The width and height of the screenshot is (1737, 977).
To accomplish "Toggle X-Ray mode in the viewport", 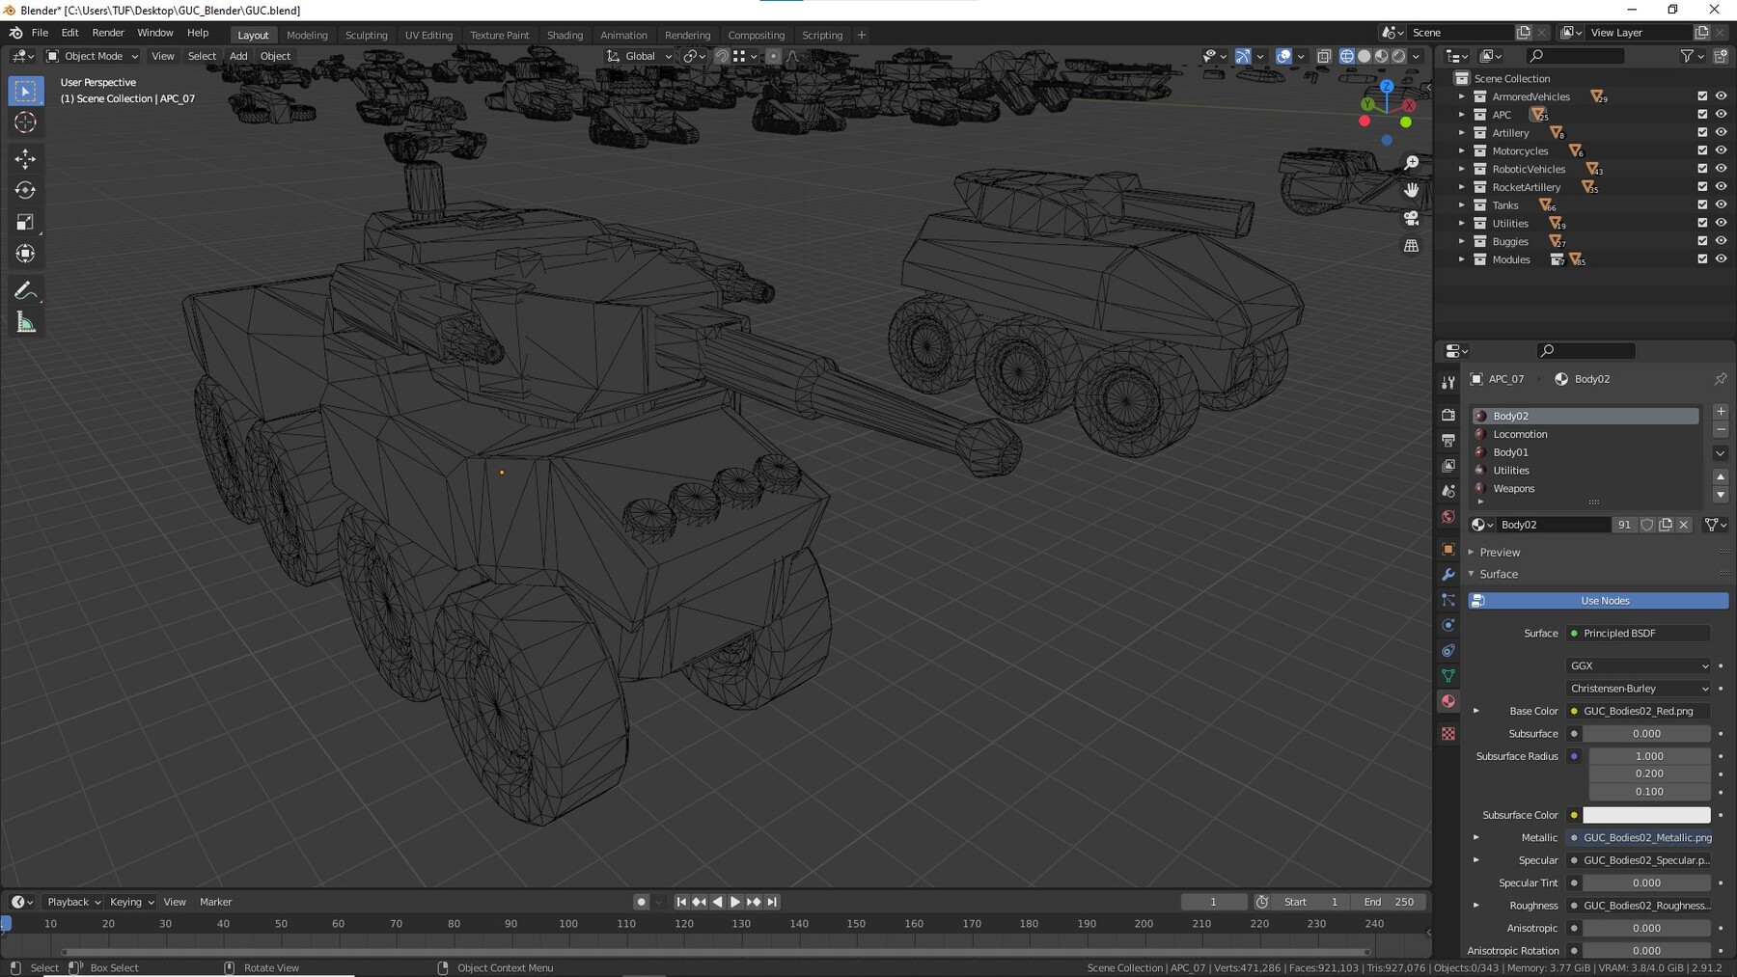I will (1324, 56).
